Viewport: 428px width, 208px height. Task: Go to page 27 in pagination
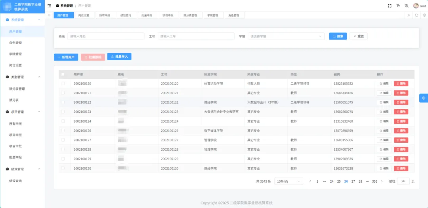pyautogui.click(x=353, y=182)
